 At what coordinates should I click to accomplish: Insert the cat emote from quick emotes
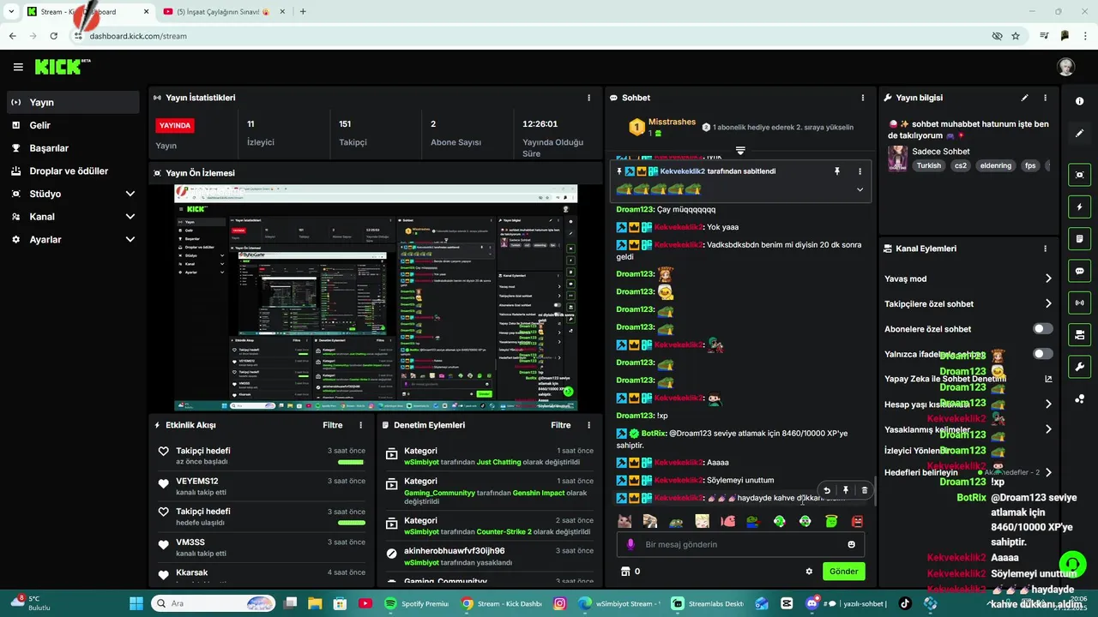coord(624,521)
